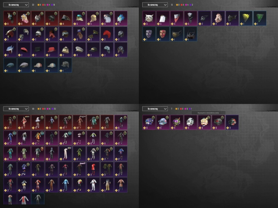The image size is (278, 208).
Task: Select the blonde wig with pink dress headpiece
Action: (x=24, y=18)
